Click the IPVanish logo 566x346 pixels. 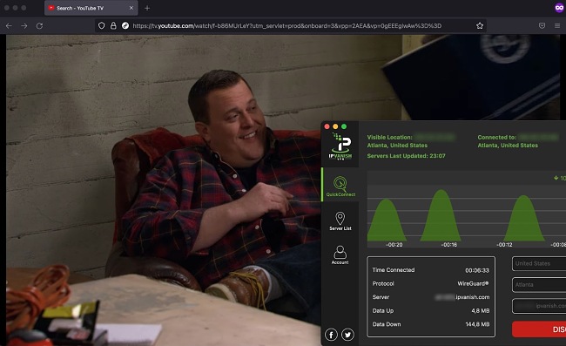point(340,146)
